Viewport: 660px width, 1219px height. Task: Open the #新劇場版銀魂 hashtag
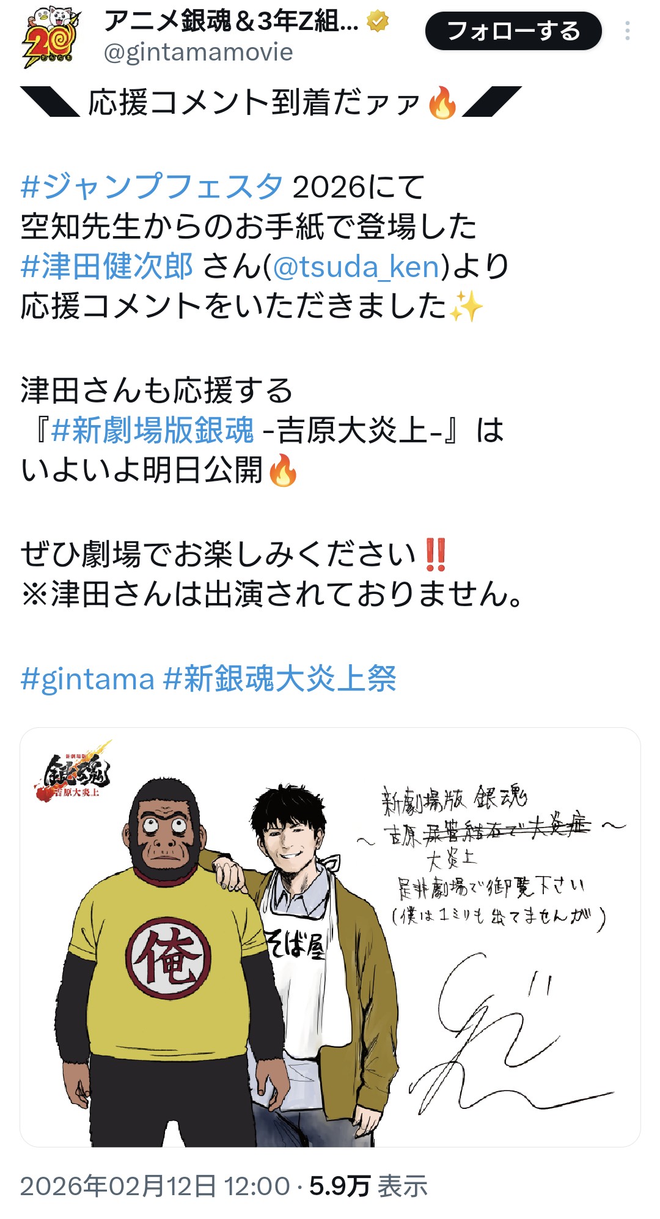click(152, 430)
